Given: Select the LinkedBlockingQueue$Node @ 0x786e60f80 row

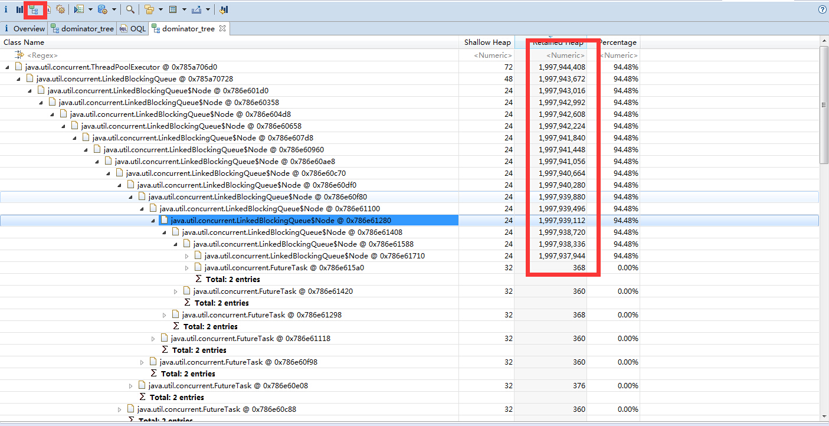Looking at the screenshot, I should (258, 197).
